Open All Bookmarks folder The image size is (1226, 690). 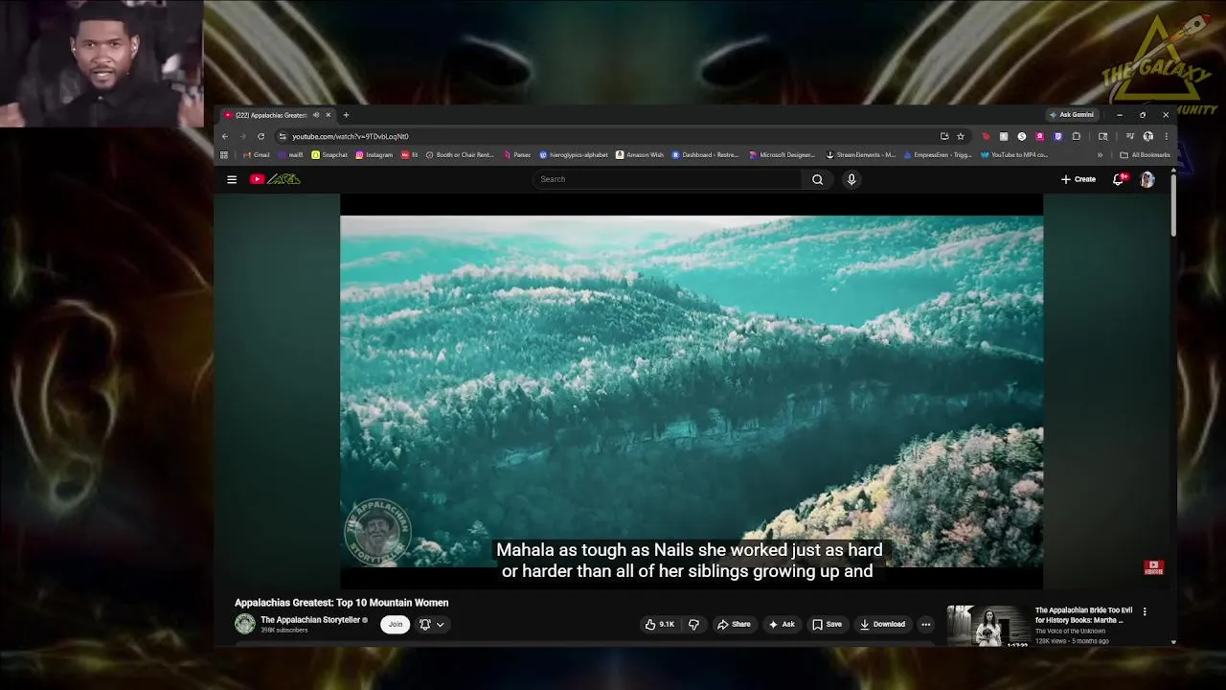coord(1146,154)
